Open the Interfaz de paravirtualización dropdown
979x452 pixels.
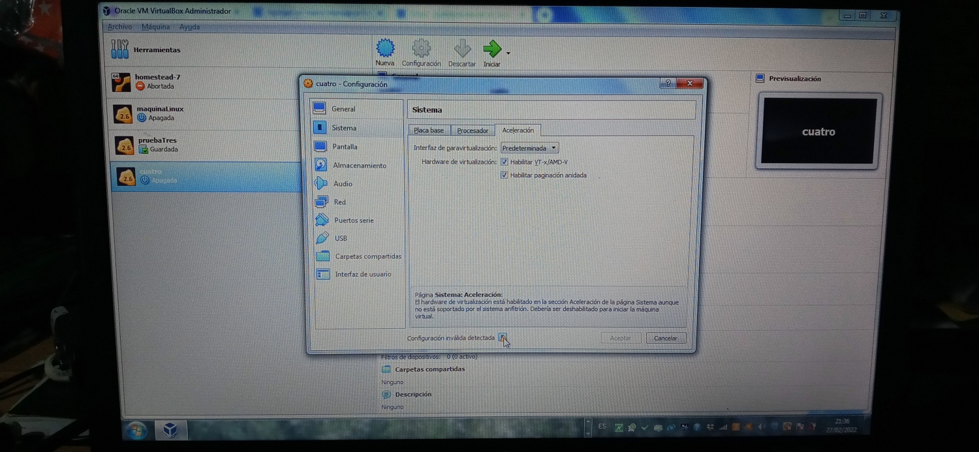point(529,148)
